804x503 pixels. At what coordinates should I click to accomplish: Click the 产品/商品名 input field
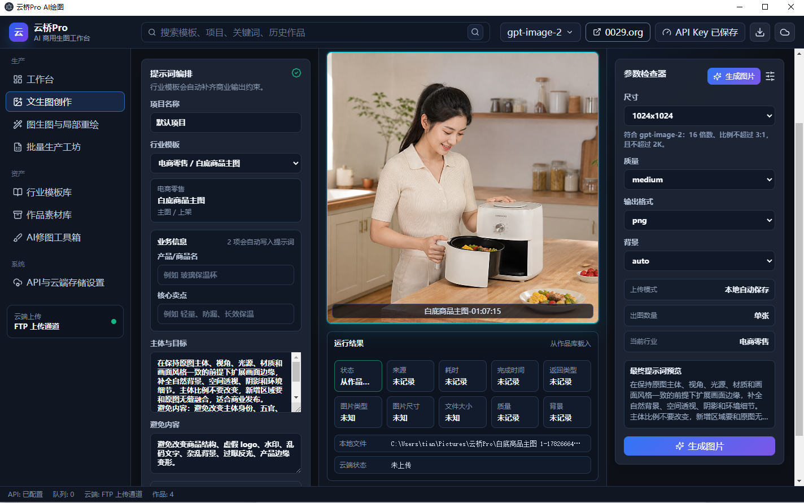(x=226, y=275)
